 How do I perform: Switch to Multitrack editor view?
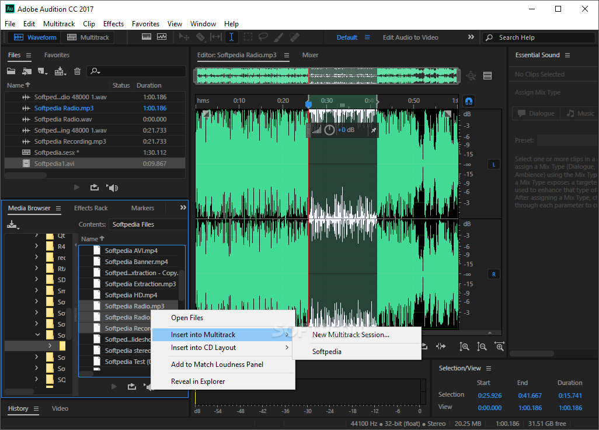[x=88, y=37]
